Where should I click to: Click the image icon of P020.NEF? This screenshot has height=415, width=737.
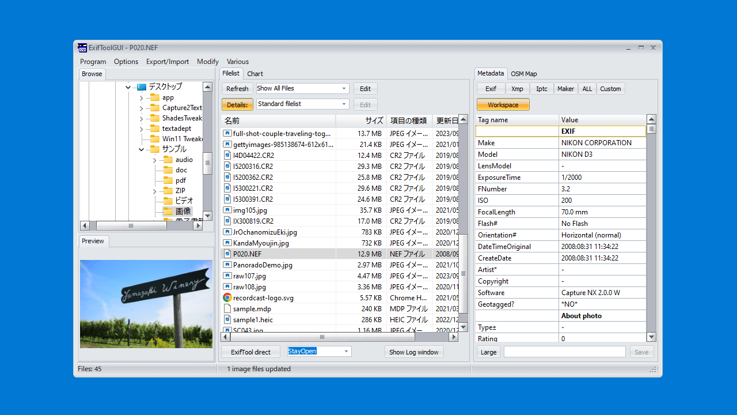(x=227, y=254)
